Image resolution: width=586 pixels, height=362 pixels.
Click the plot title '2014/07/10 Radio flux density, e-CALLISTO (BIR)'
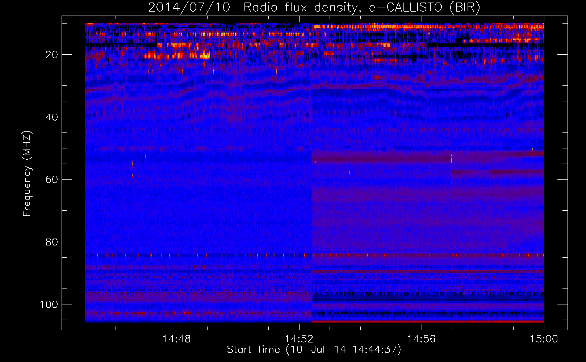(x=314, y=8)
